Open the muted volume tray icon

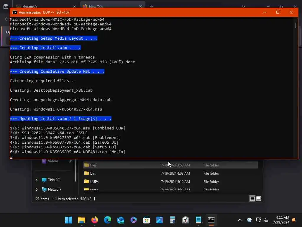click(266, 220)
